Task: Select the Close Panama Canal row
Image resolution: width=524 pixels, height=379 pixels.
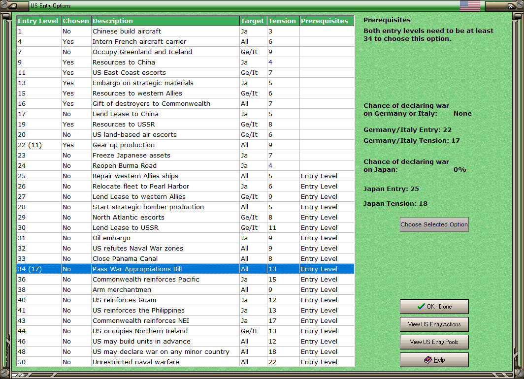Action: point(186,259)
